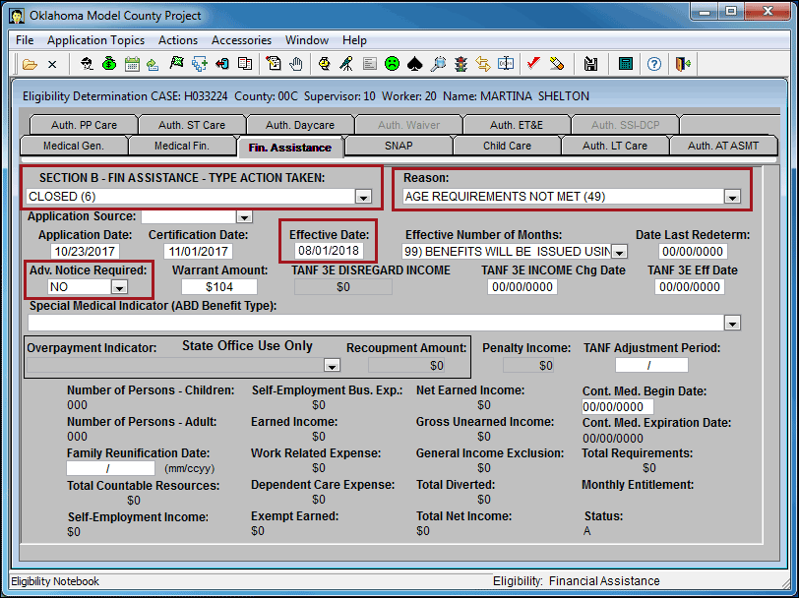Viewport: 799px width, 598px height.
Task: Click the red checkmark toolbar icon
Action: (533, 64)
